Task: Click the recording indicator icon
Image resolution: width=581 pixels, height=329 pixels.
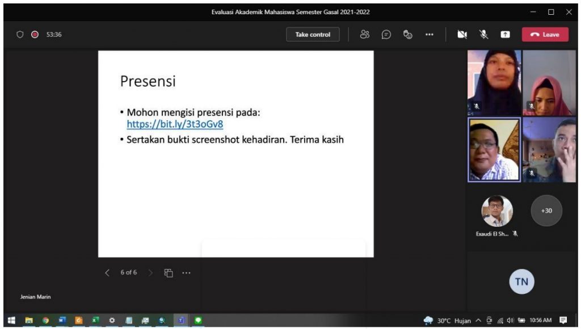Action: pyautogui.click(x=35, y=35)
